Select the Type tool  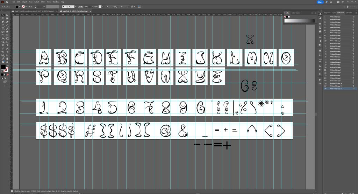[x=3, y=25]
